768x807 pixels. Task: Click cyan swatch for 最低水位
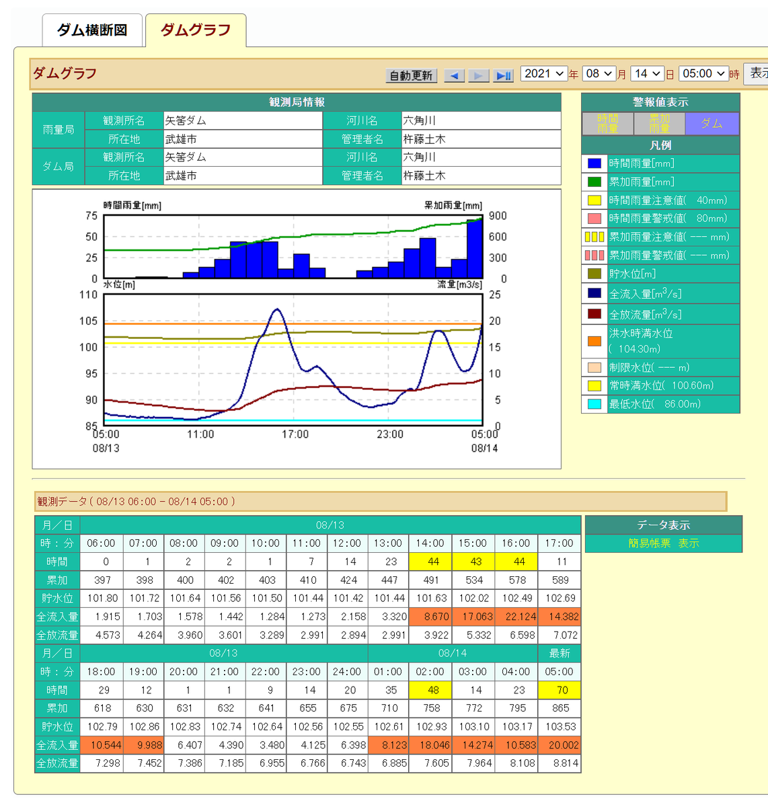point(594,404)
